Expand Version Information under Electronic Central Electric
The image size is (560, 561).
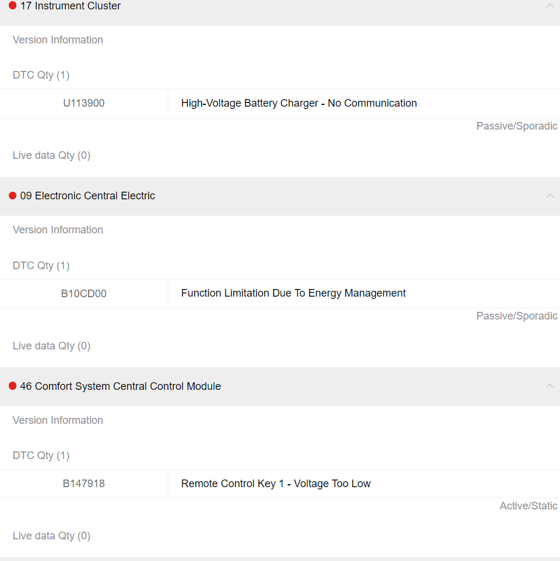57,229
